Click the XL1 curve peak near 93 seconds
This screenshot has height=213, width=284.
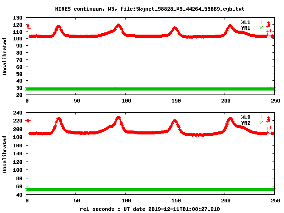[118, 25]
